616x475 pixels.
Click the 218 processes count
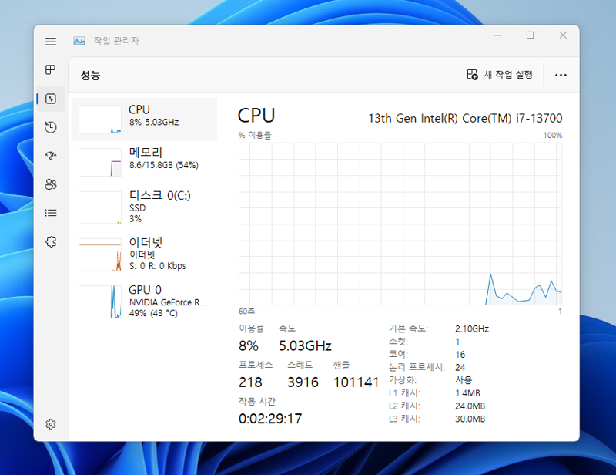[250, 382]
